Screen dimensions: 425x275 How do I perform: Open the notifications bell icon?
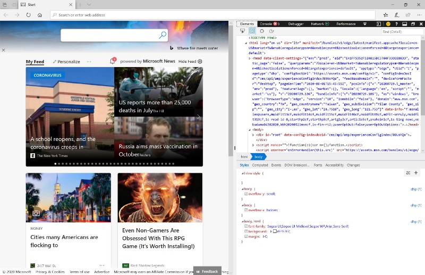(113, 61)
